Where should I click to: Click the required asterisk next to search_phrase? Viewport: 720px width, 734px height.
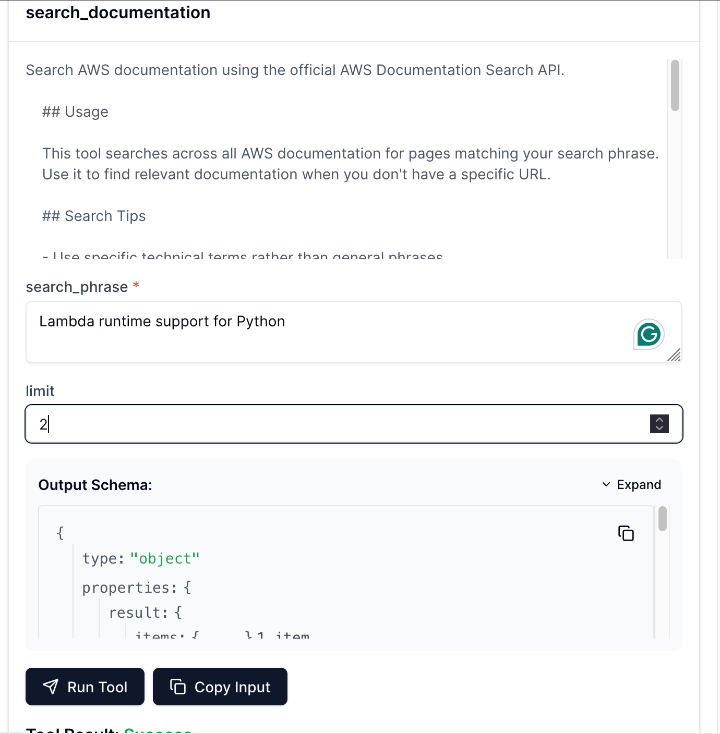(136, 285)
